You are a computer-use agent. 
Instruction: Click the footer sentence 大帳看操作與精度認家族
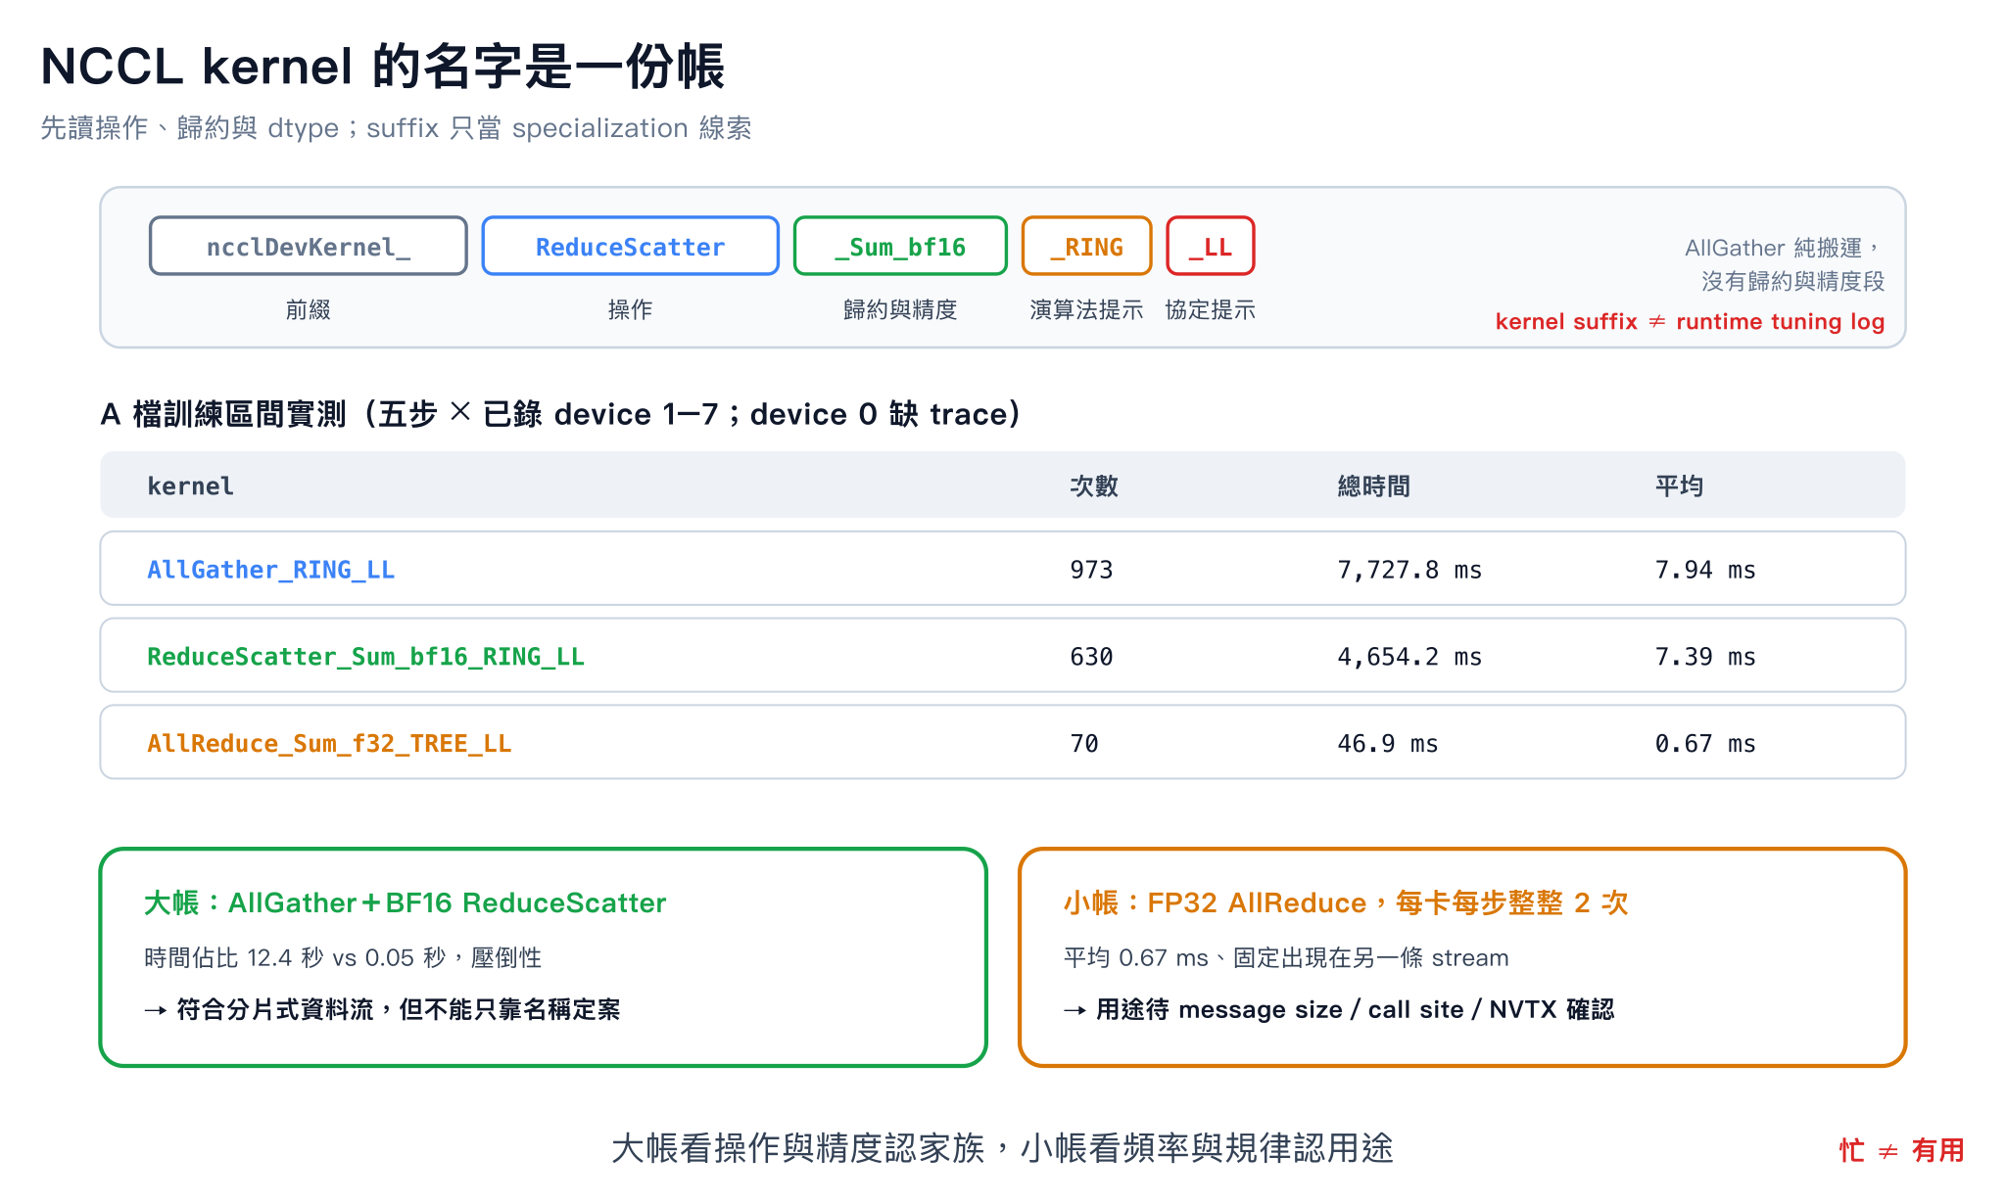(x=1002, y=1148)
